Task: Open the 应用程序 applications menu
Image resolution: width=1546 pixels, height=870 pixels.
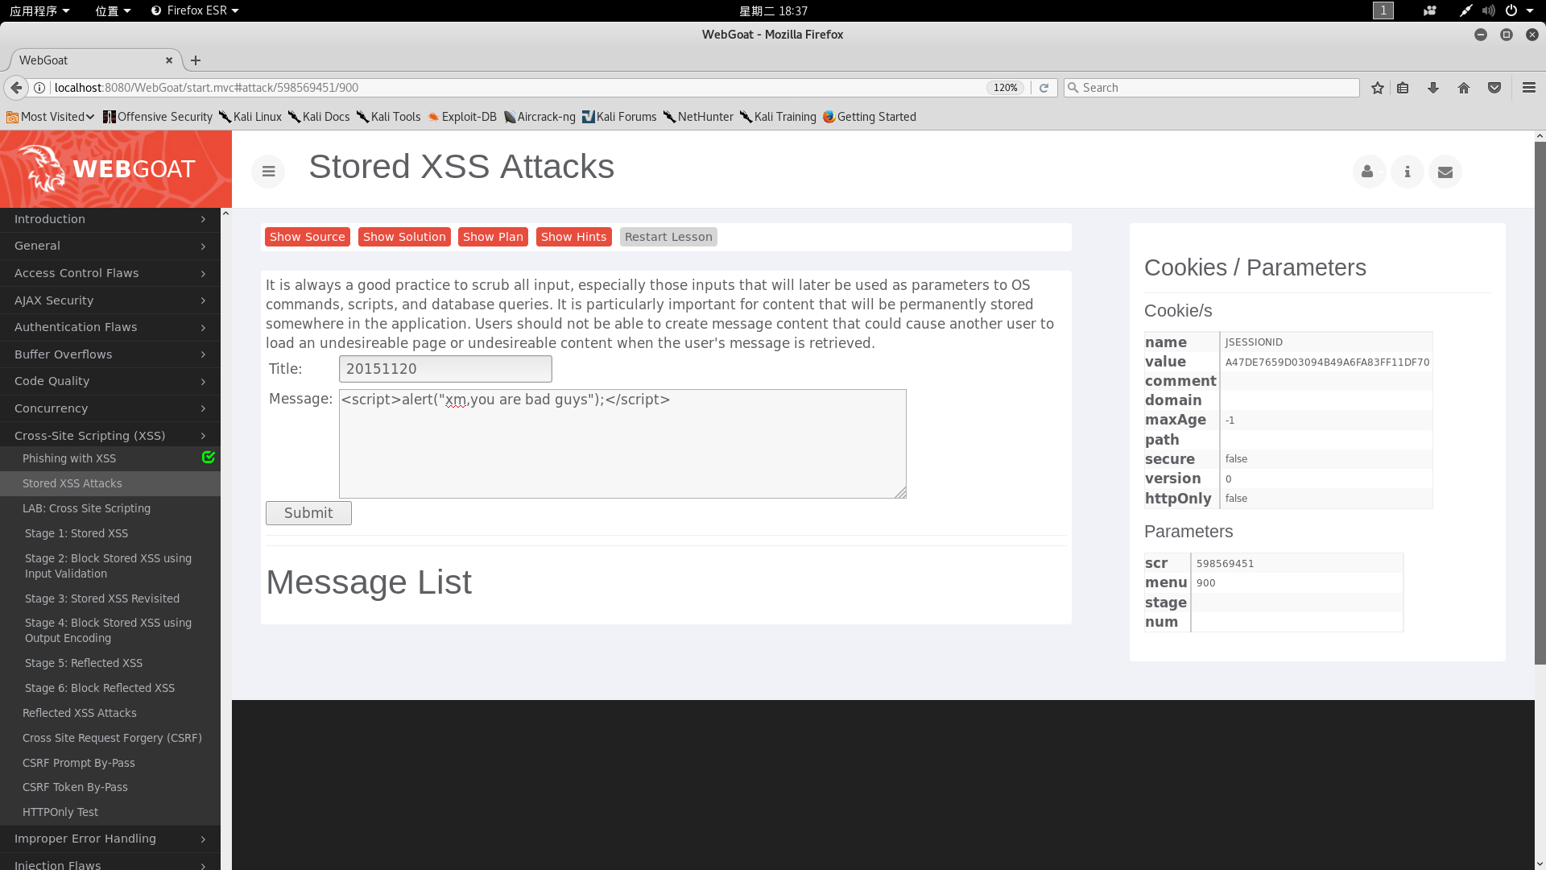Action: coord(39,10)
